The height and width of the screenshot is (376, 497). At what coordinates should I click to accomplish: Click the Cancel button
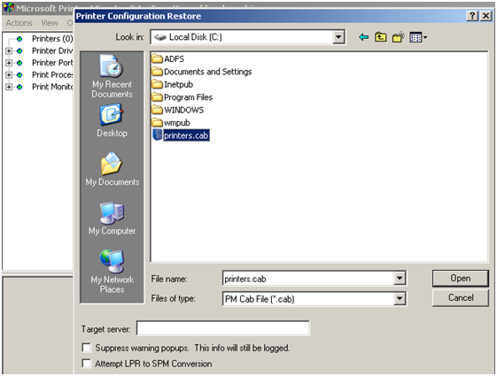click(x=460, y=298)
